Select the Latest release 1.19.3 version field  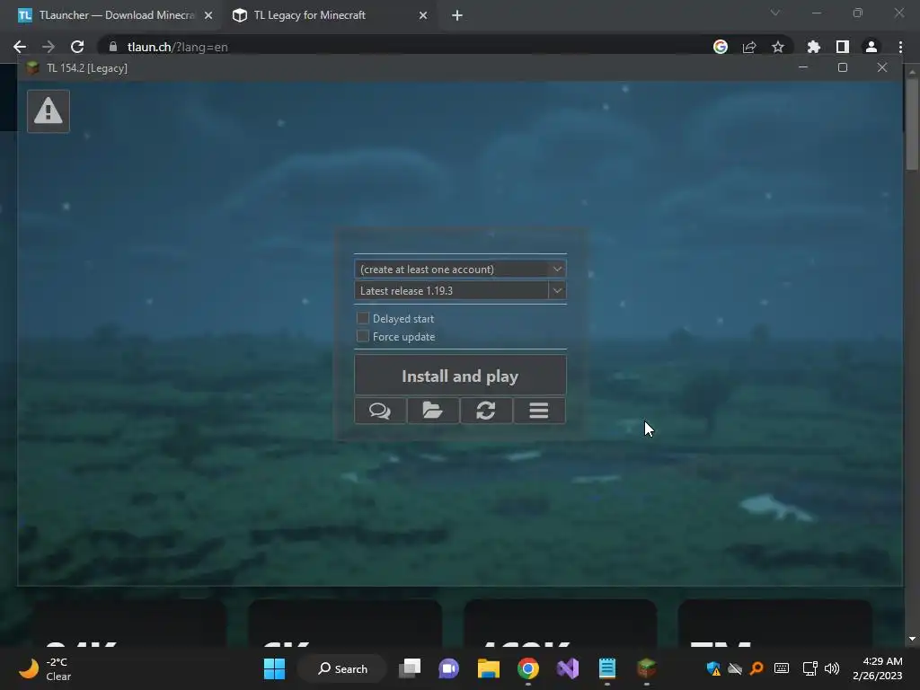pos(451,290)
